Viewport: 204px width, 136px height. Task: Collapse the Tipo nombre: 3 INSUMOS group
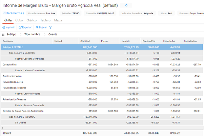[102, 117]
